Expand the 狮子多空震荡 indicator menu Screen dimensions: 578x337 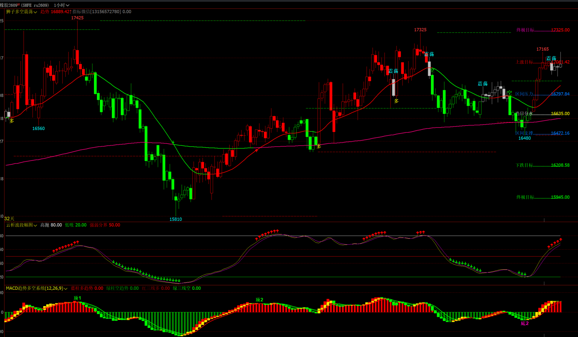pyautogui.click(x=21, y=12)
